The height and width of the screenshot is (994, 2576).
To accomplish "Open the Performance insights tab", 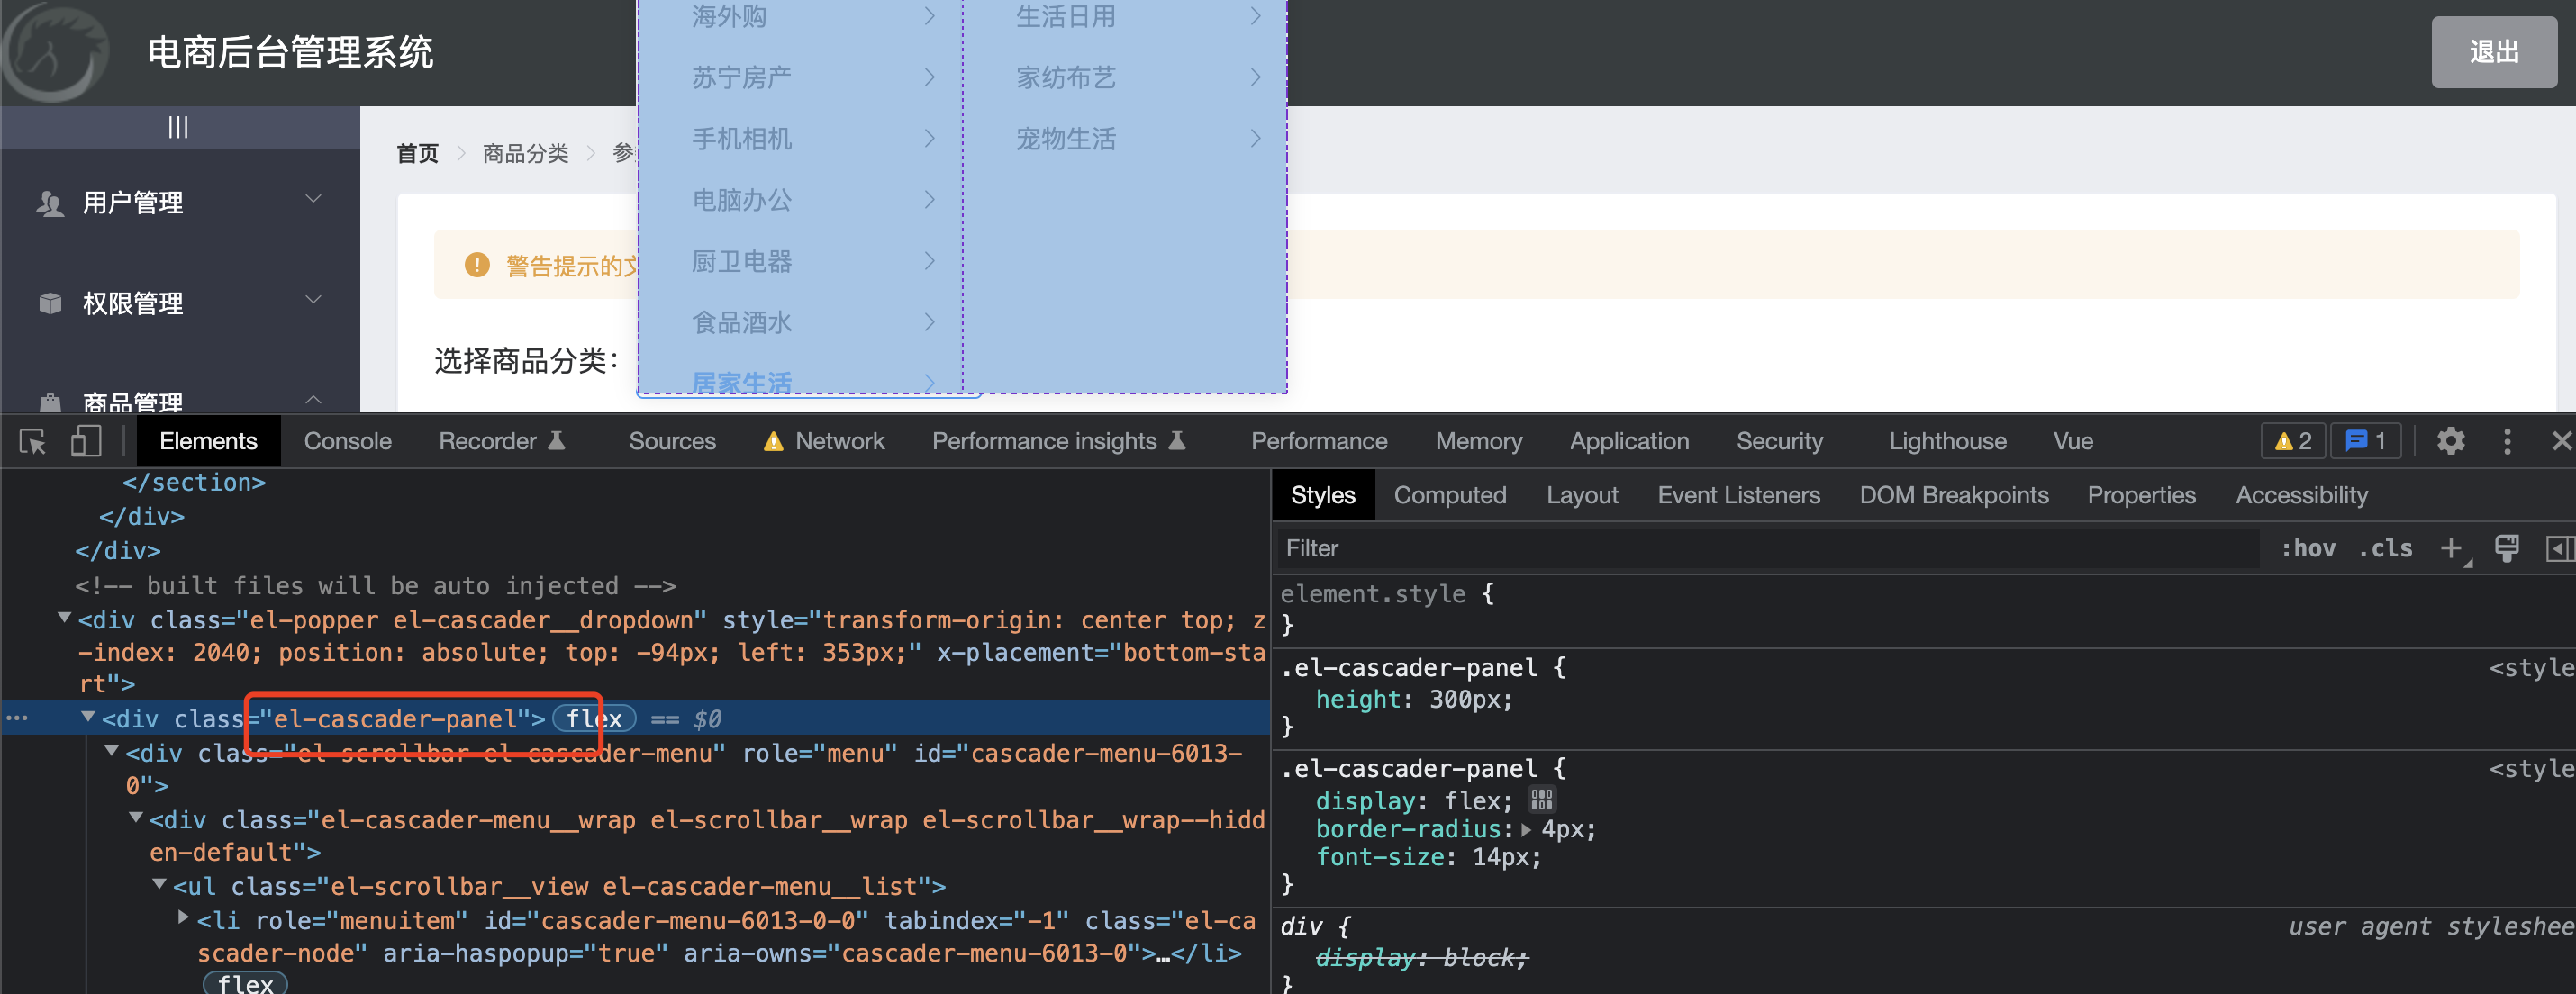I will point(1059,441).
